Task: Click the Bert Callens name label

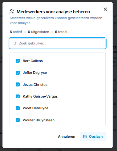Action: pos(33,61)
